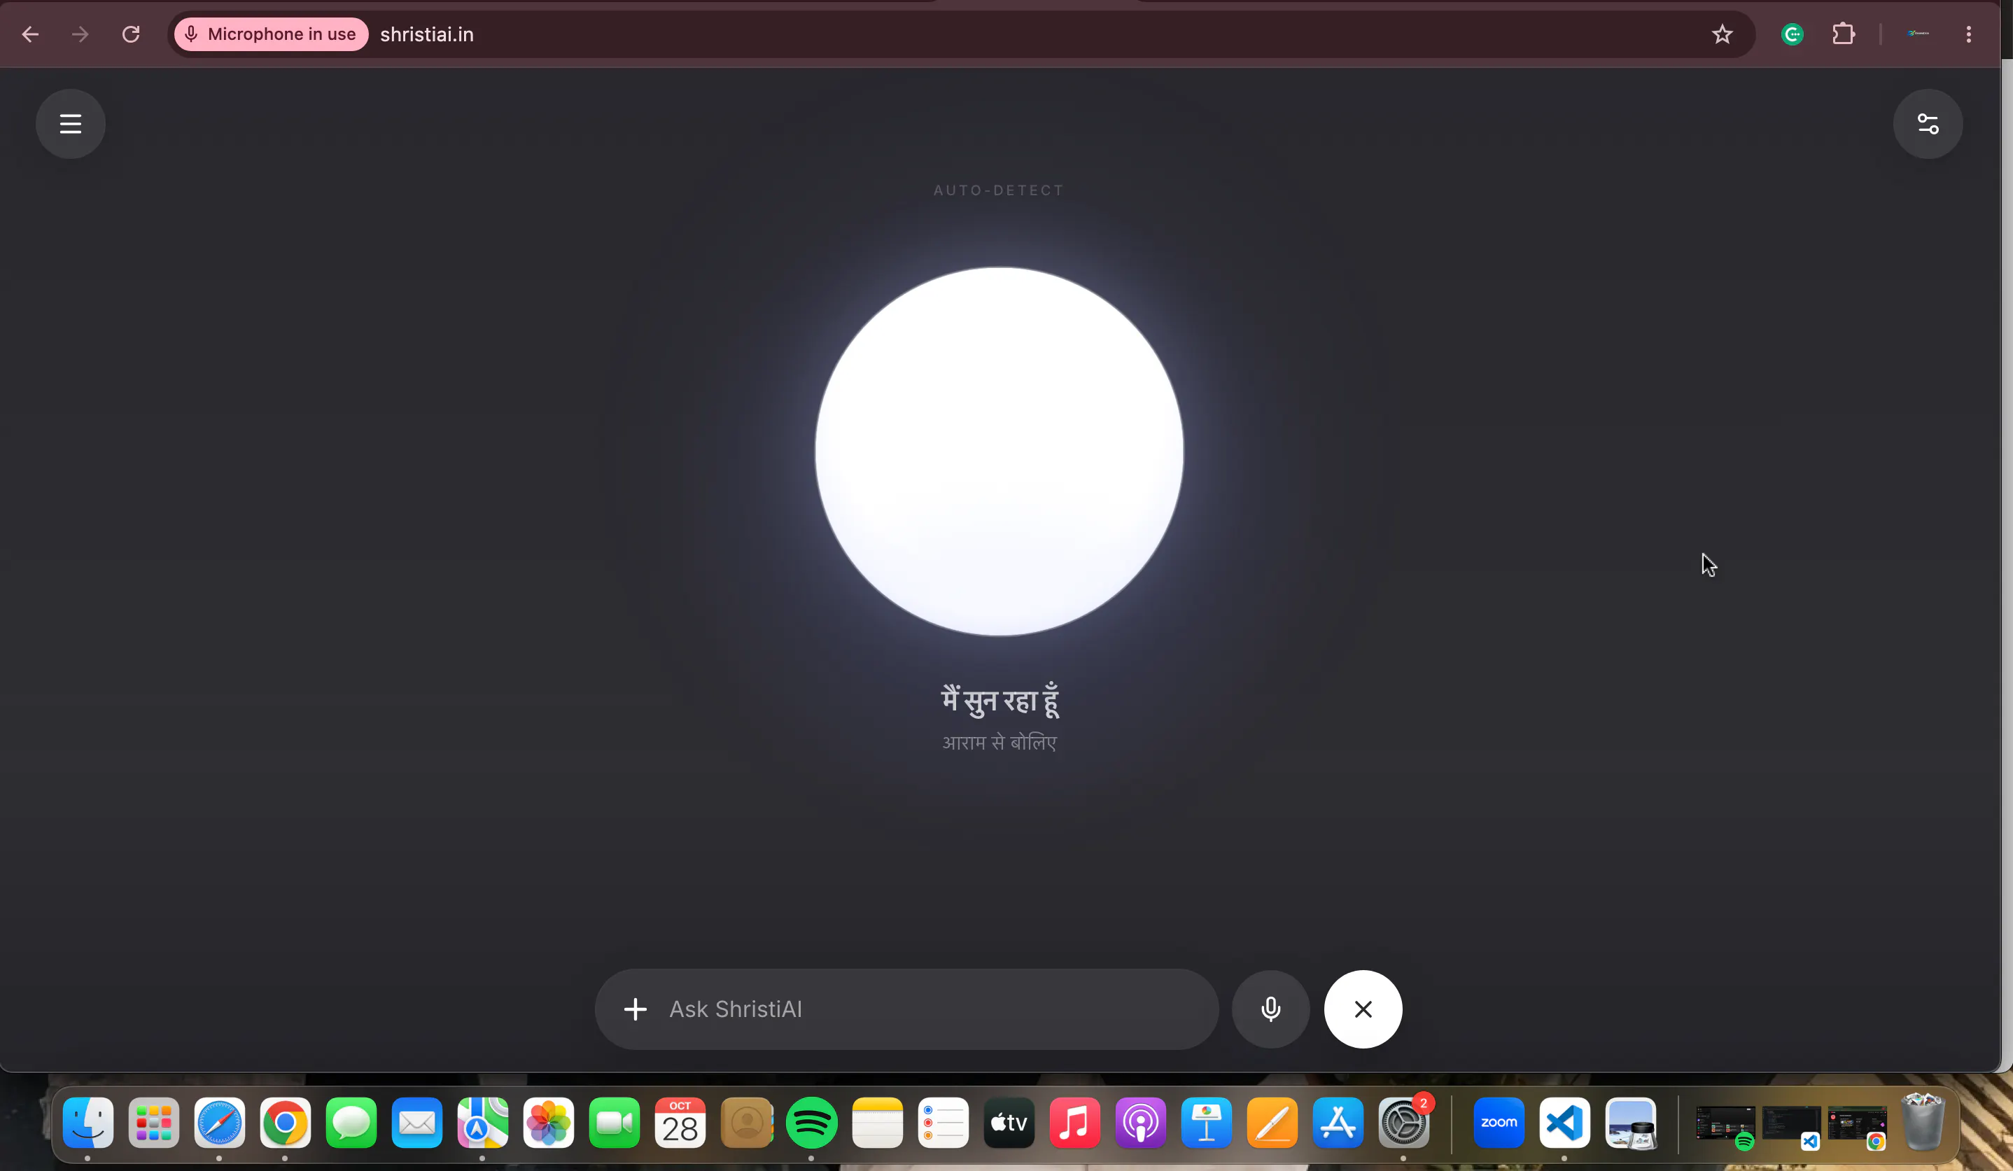This screenshot has height=1171, width=2013.
Task: Reload the shristiai.in page
Action: pyautogui.click(x=131, y=34)
